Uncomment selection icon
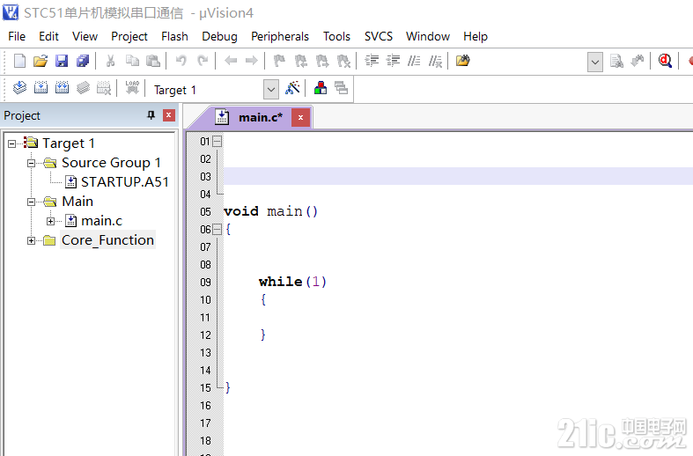The height and width of the screenshot is (456, 693). click(x=435, y=61)
